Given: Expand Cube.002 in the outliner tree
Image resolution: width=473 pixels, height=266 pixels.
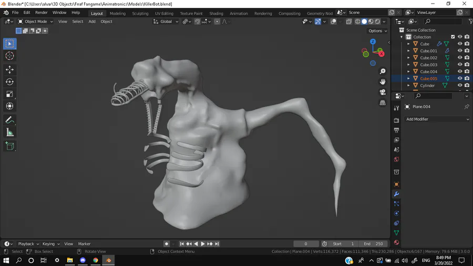Looking at the screenshot, I should coord(408,58).
